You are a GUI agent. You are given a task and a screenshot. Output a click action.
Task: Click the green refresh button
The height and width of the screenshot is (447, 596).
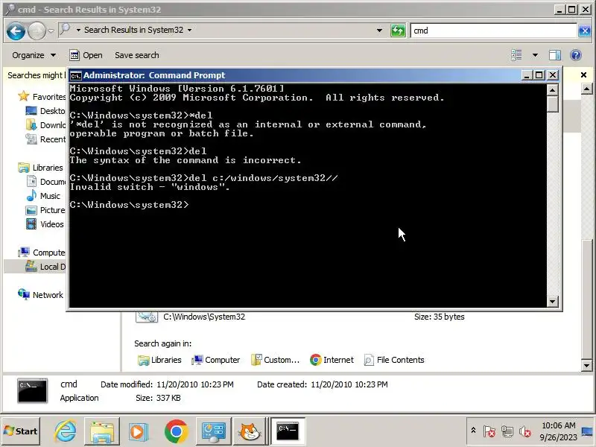coord(398,31)
